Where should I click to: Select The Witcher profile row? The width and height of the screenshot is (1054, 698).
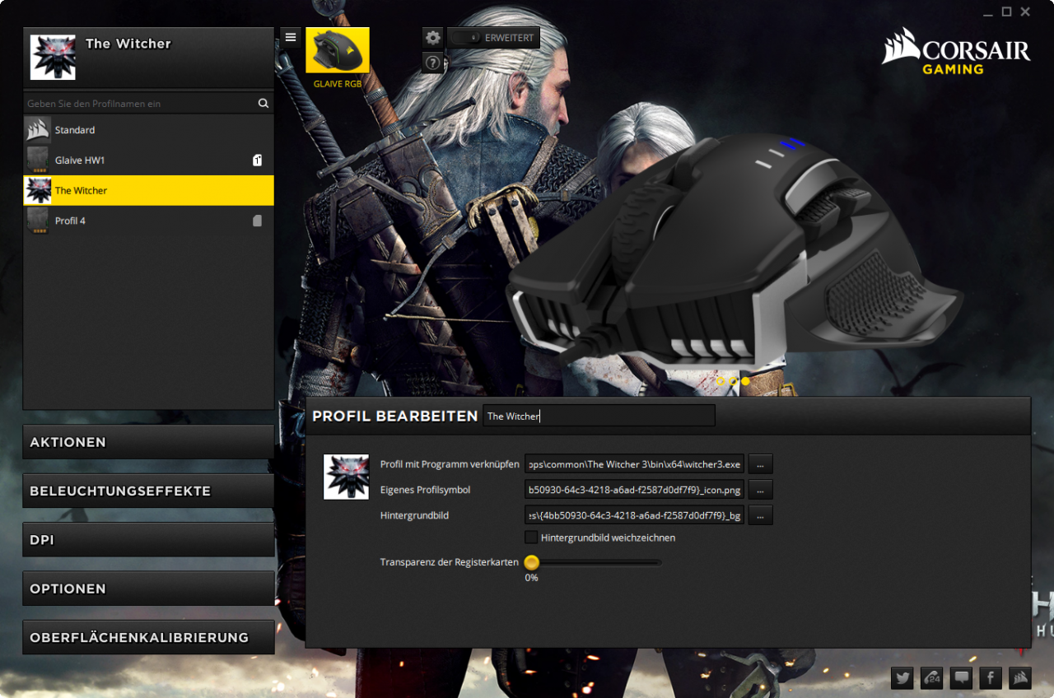click(148, 190)
